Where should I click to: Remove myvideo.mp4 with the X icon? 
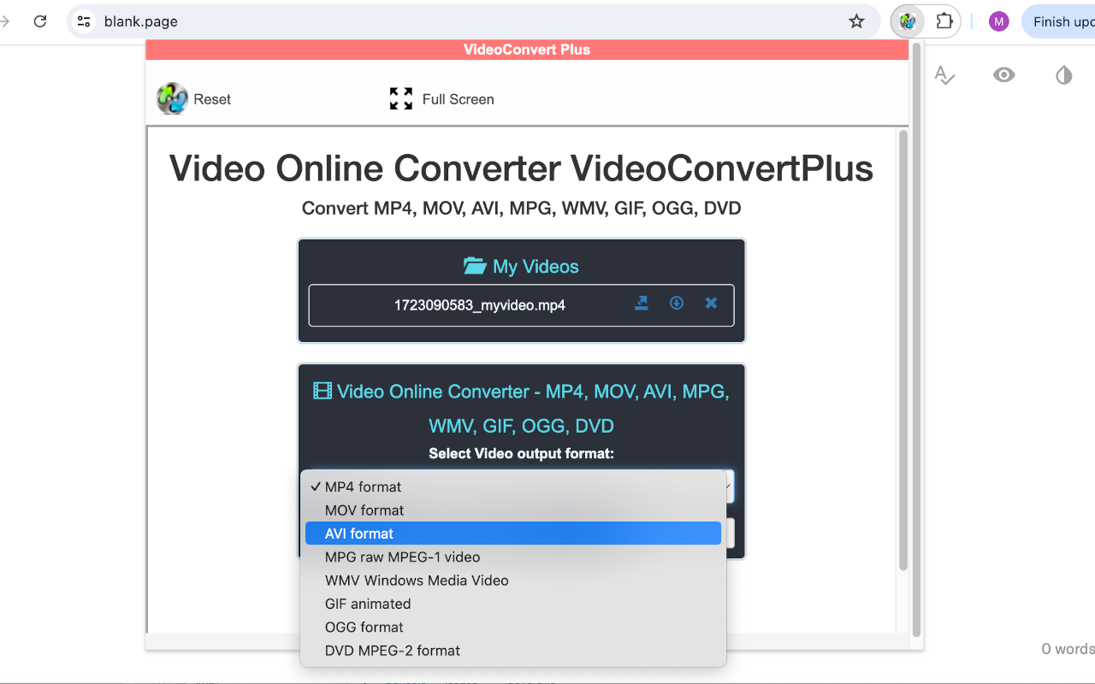tap(711, 303)
